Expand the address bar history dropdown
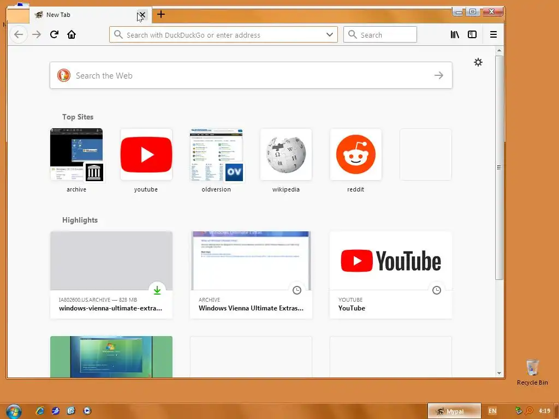 coord(329,34)
